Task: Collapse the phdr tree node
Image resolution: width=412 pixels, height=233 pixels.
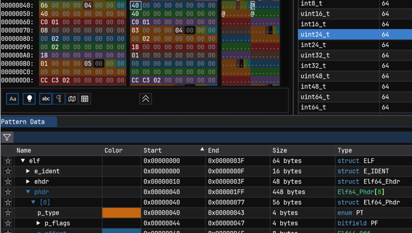Action: point(28,192)
